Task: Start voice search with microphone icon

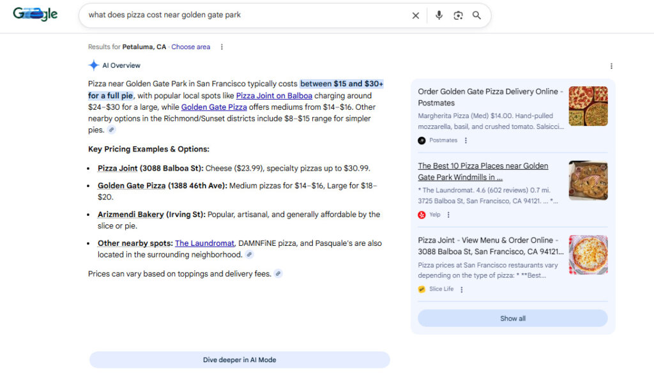Action: [x=439, y=15]
